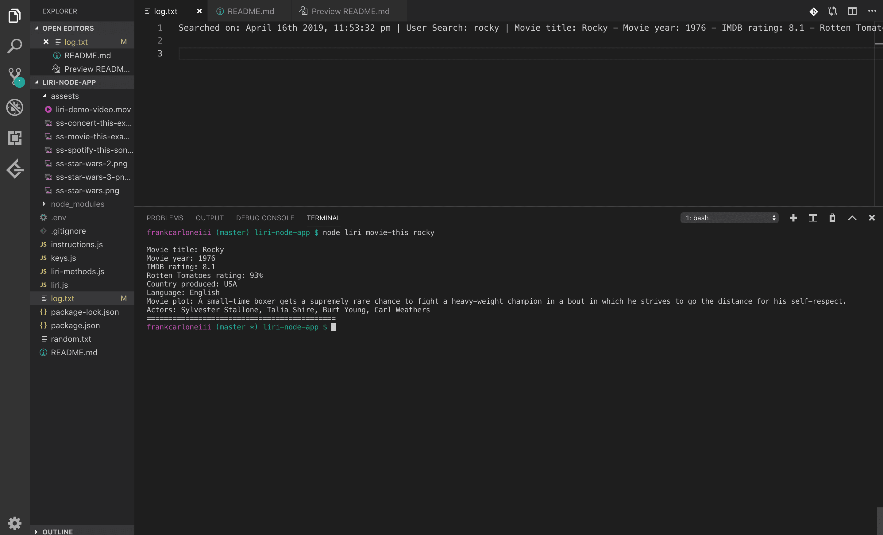The image size is (883, 535).
Task: Open the Problems panel tab
Action: click(165, 218)
